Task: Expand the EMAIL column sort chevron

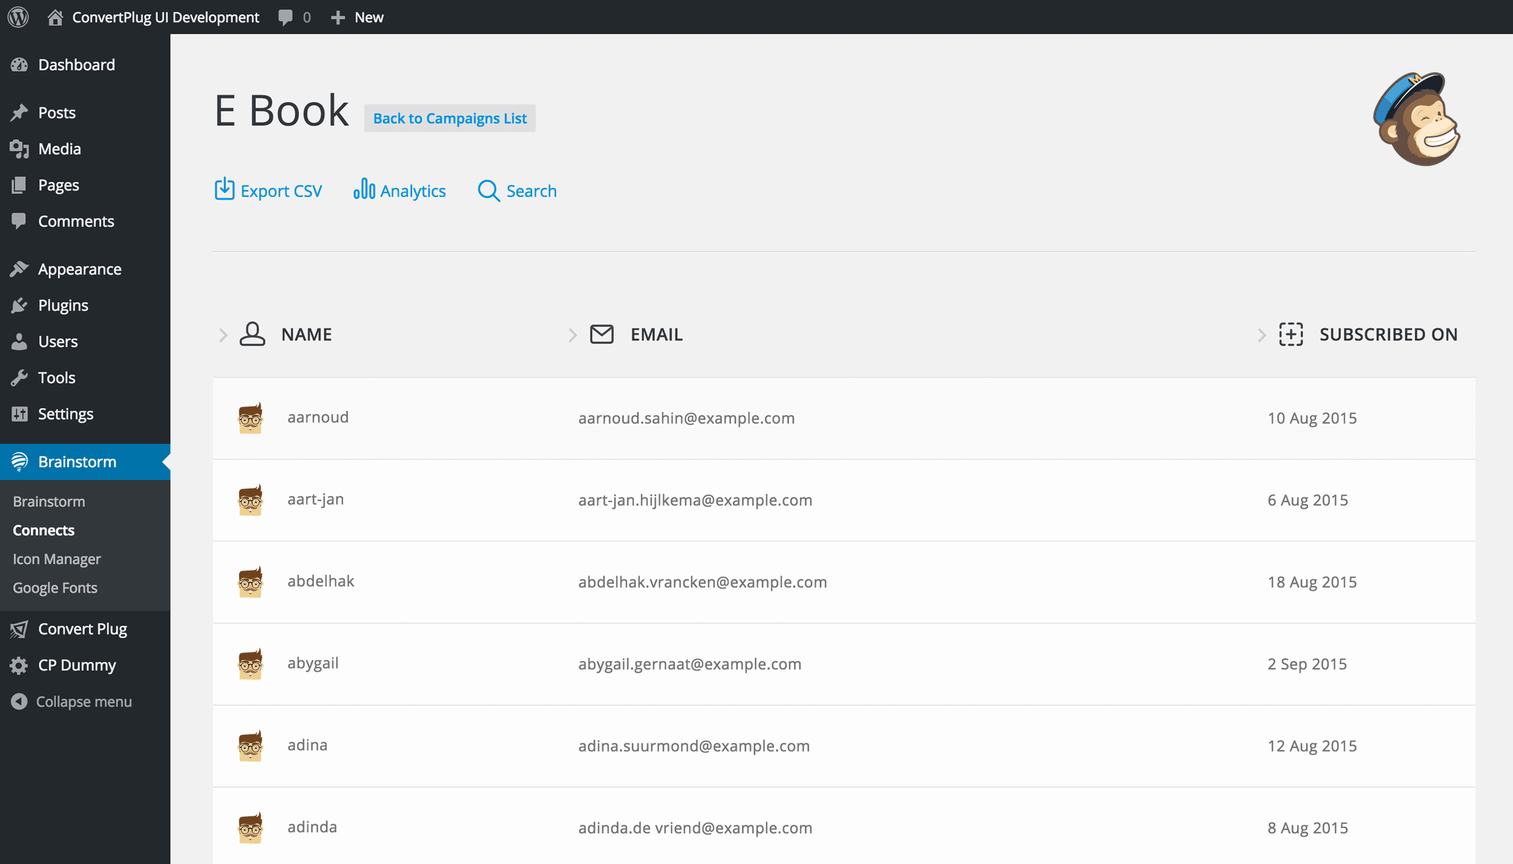Action: 572,335
